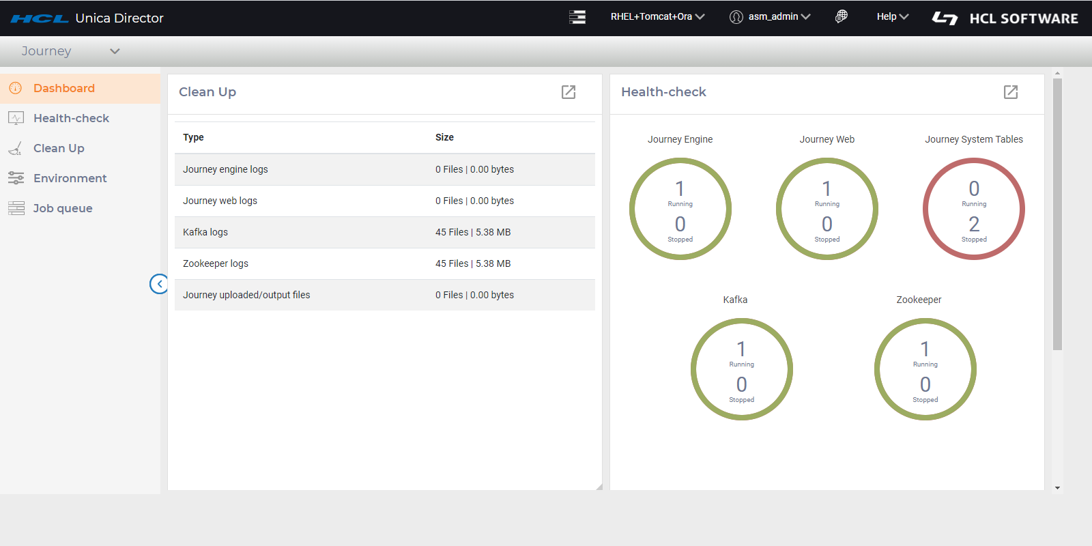Click the Clean Up broom icon

coord(15,148)
